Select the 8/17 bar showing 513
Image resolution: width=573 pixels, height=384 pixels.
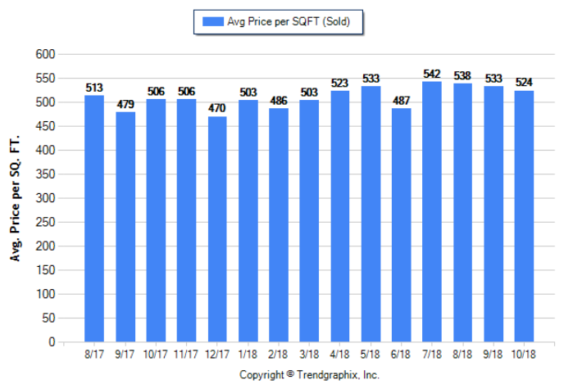(x=94, y=219)
